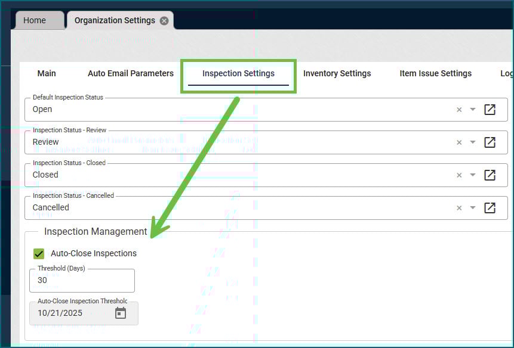Clear the Inspection Status - Cancelled value
The height and width of the screenshot is (348, 514).
459,208
